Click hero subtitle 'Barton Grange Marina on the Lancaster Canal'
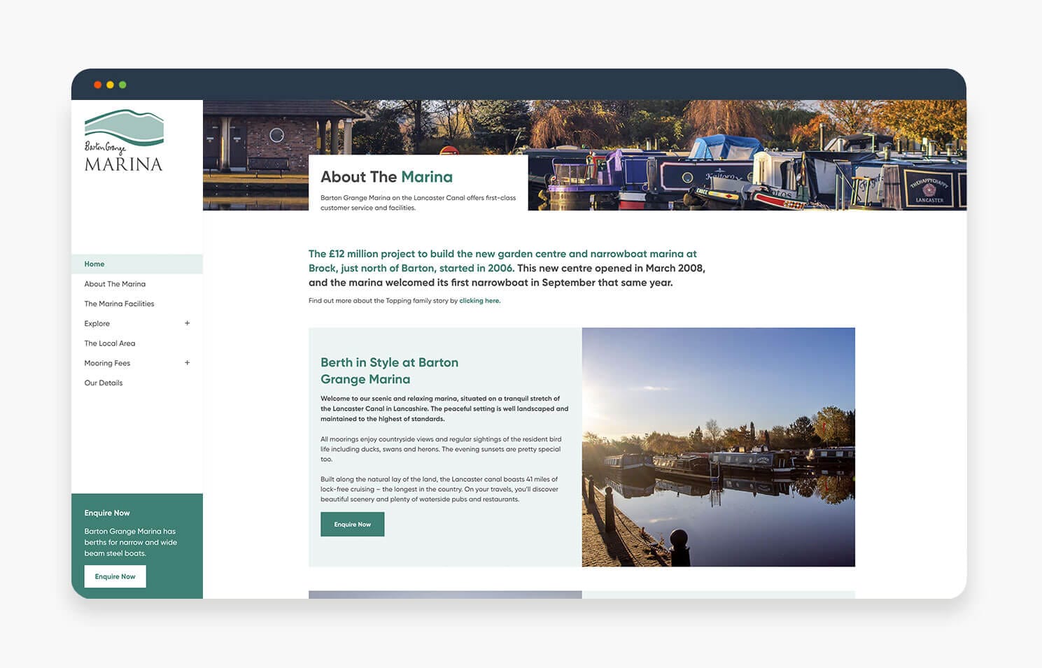 (418, 202)
